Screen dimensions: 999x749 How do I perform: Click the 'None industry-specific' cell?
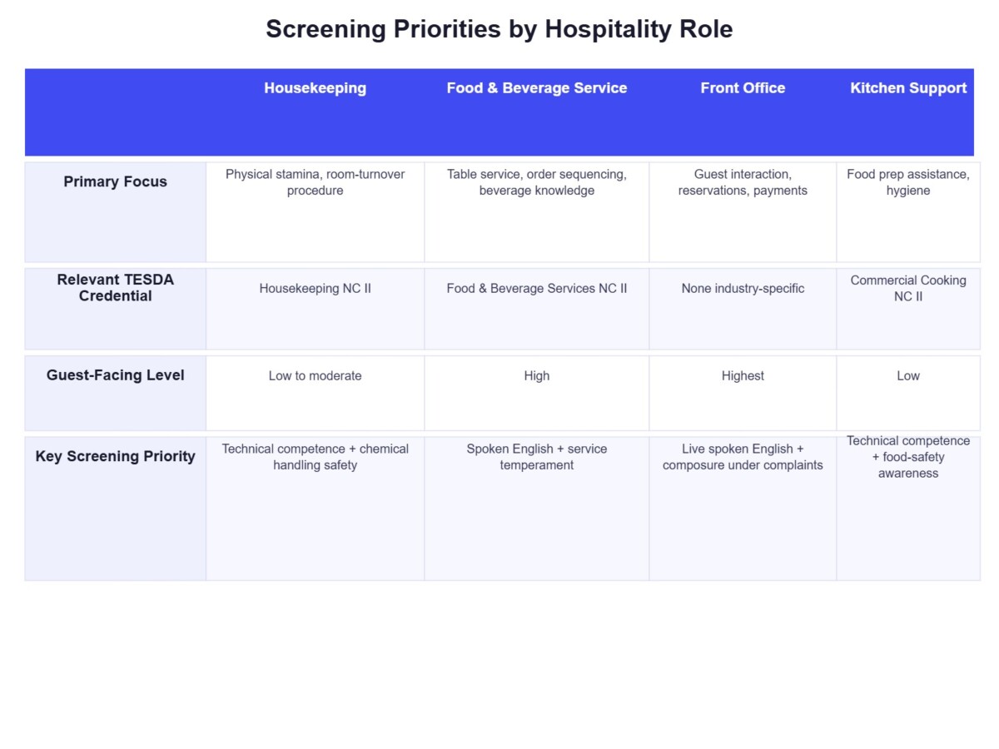coord(743,309)
